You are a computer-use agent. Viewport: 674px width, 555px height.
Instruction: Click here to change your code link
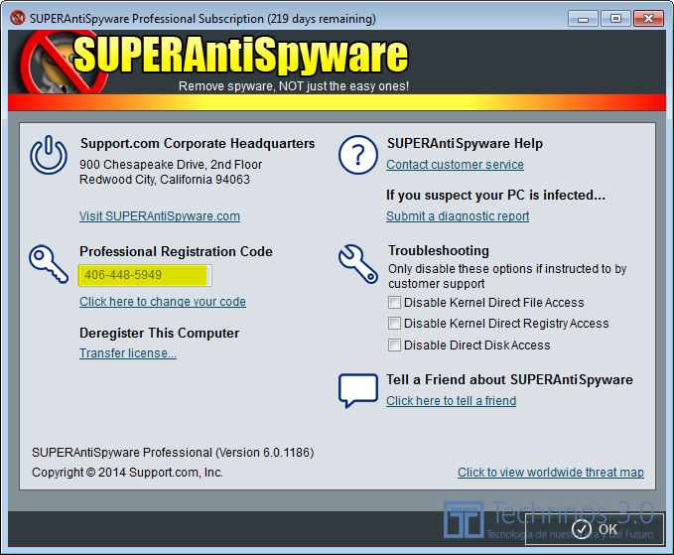tap(163, 302)
